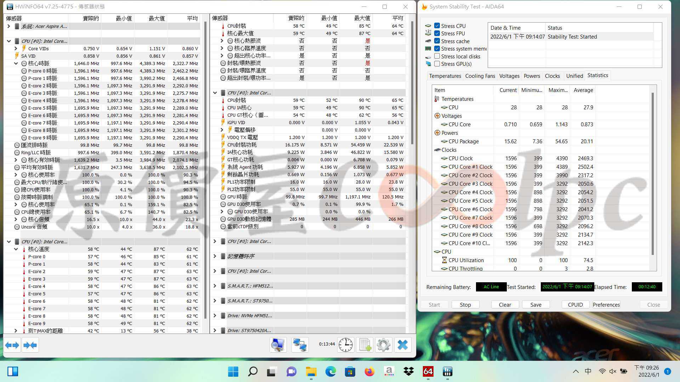The width and height of the screenshot is (680, 382).
Task: Open AIDA64 Preferences button
Action: click(606, 305)
